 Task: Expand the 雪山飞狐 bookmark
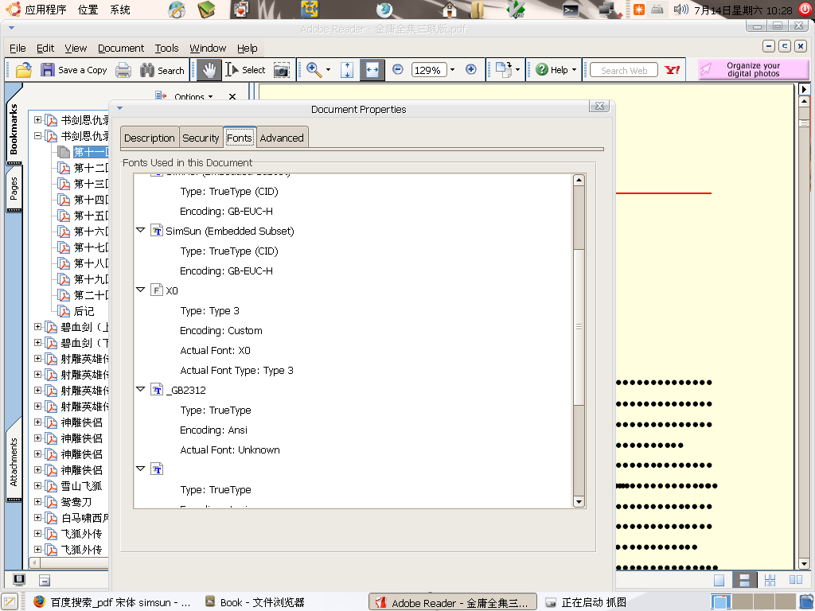(x=38, y=486)
